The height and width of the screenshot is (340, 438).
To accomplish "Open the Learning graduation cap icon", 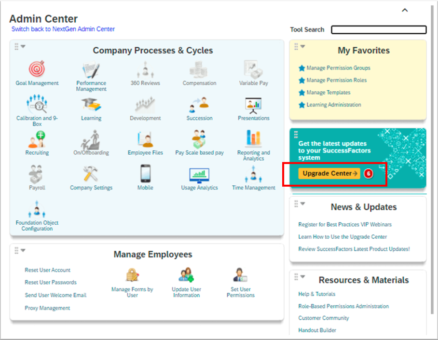I will (91, 105).
